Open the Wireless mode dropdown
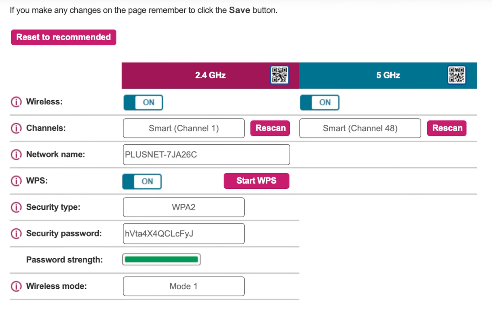Viewport: 492px width, 311px height. click(x=184, y=286)
